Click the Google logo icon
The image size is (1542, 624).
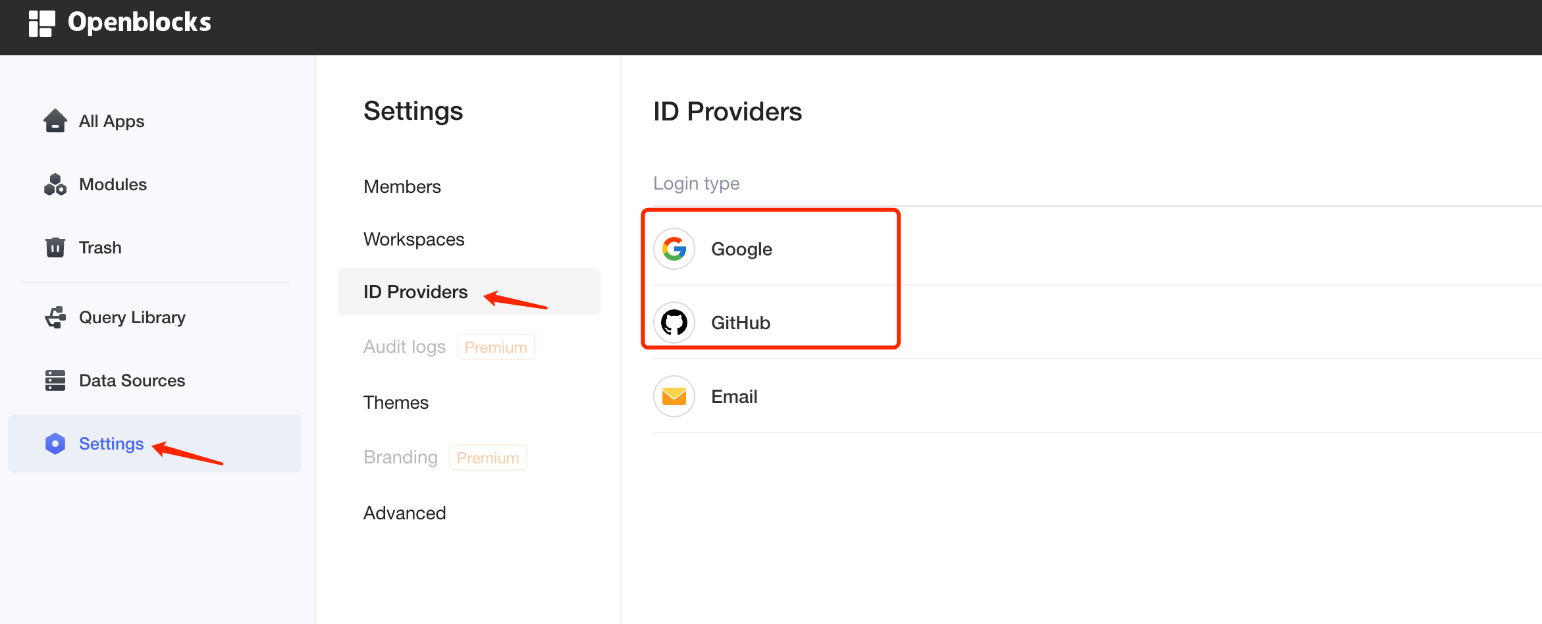674,249
